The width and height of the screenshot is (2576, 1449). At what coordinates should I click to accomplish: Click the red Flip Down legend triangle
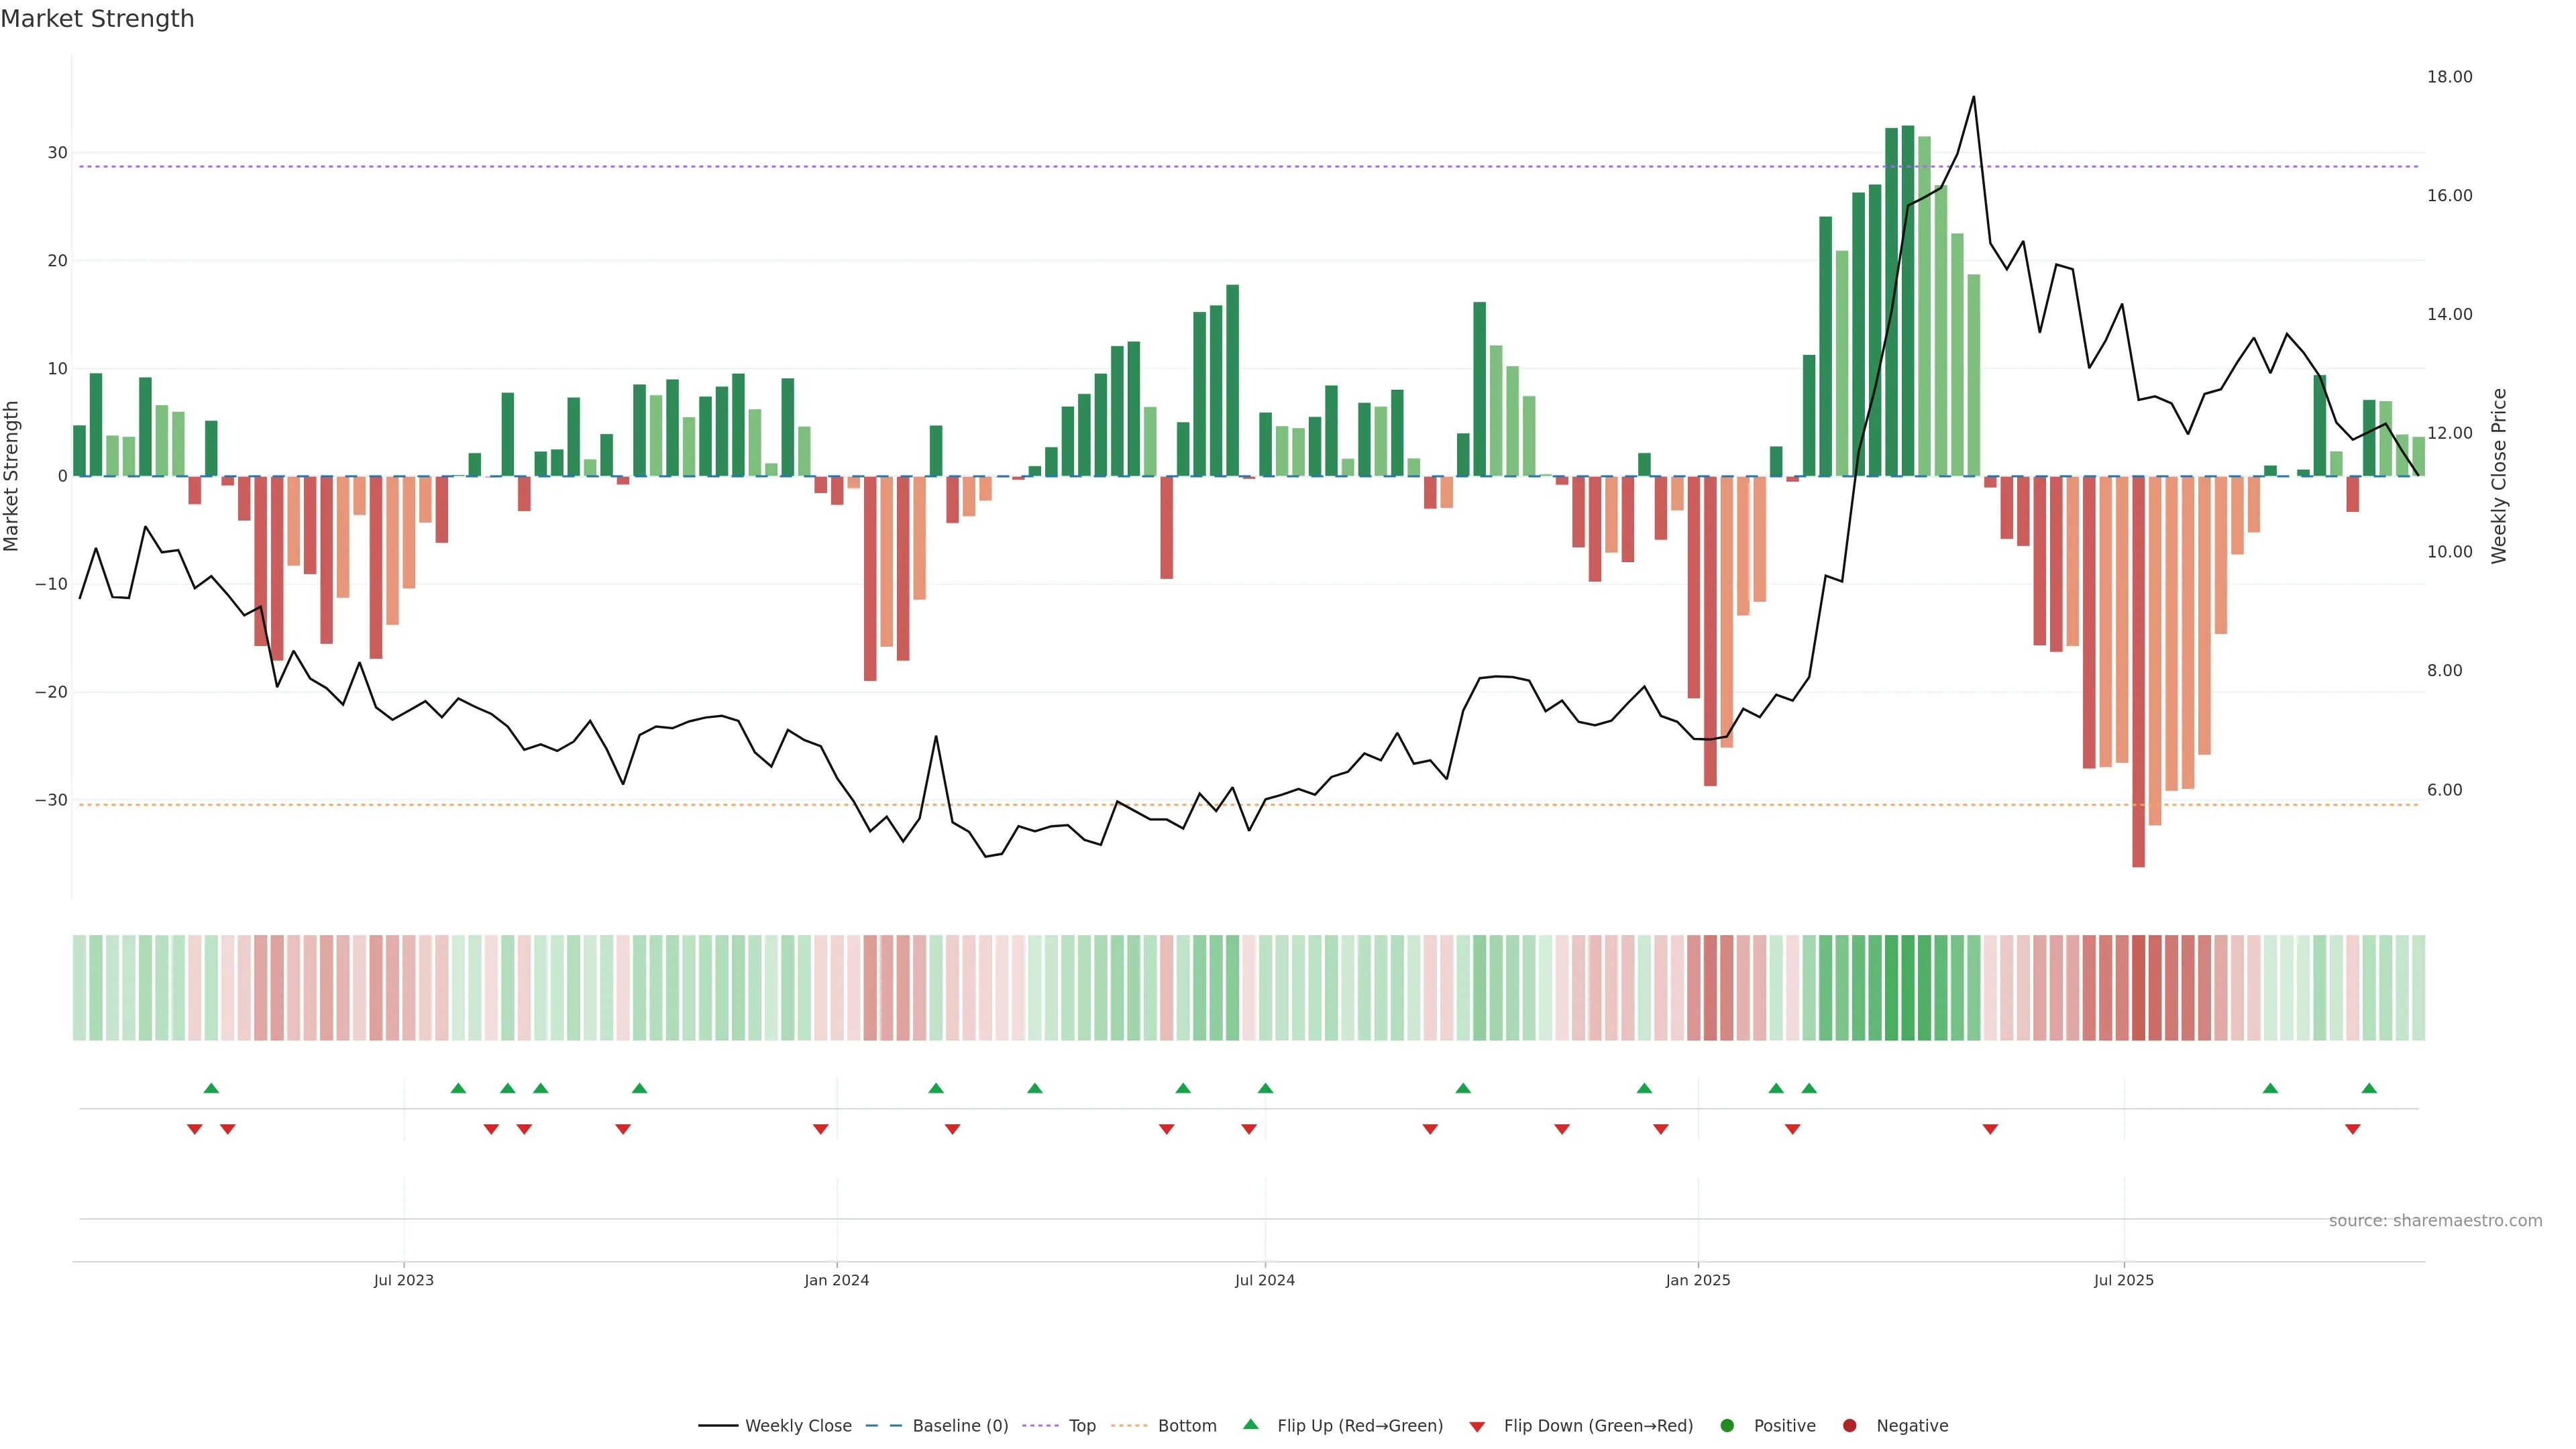[x=1477, y=1426]
